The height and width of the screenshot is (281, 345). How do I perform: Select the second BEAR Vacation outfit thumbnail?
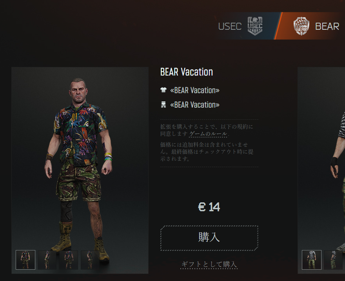(x=47, y=260)
